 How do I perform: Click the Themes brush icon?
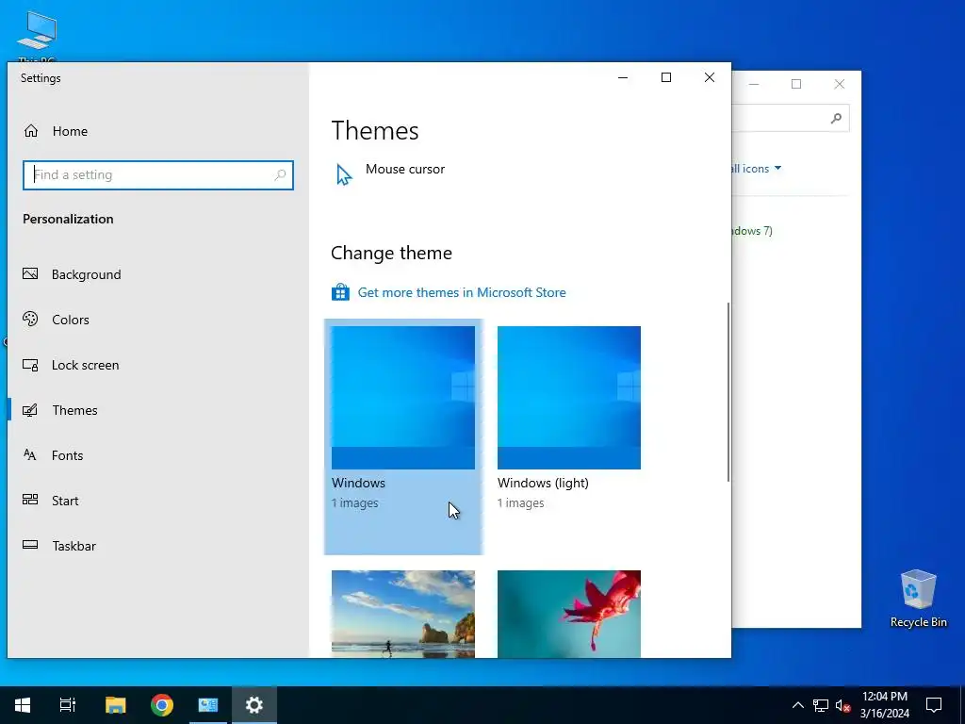30,410
